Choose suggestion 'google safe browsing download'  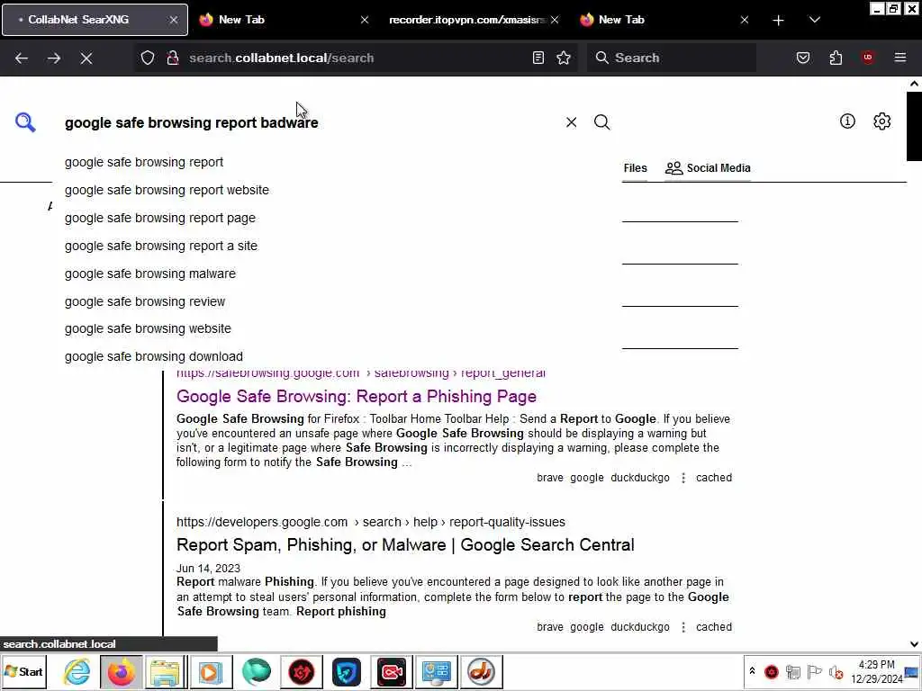click(x=153, y=356)
